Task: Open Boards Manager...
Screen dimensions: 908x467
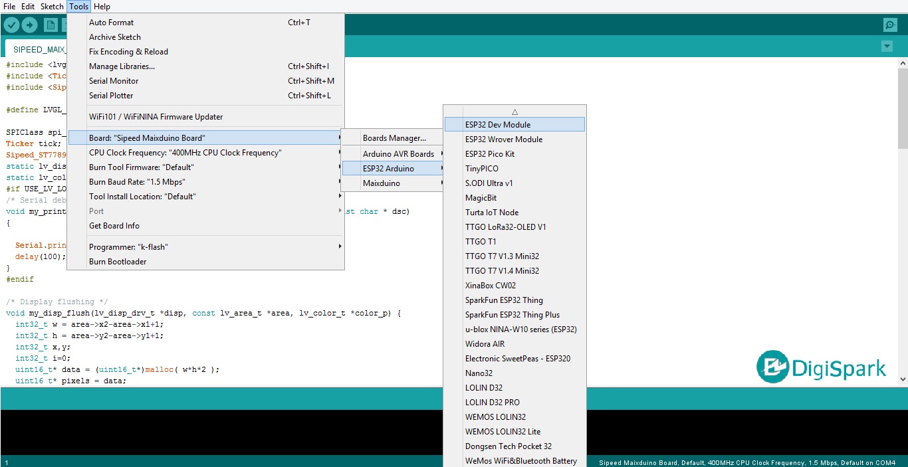Action: click(x=394, y=138)
